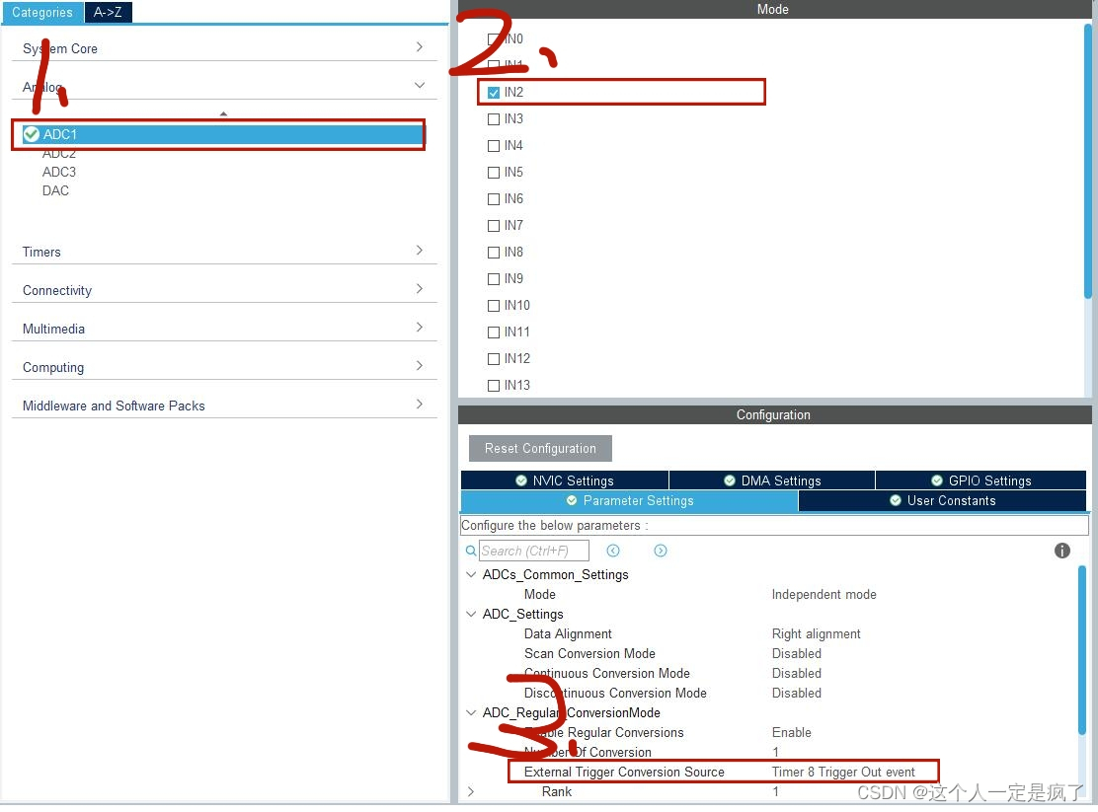
Task: Click Discontinuous Conversion Mode Disabled value
Action: coord(796,693)
